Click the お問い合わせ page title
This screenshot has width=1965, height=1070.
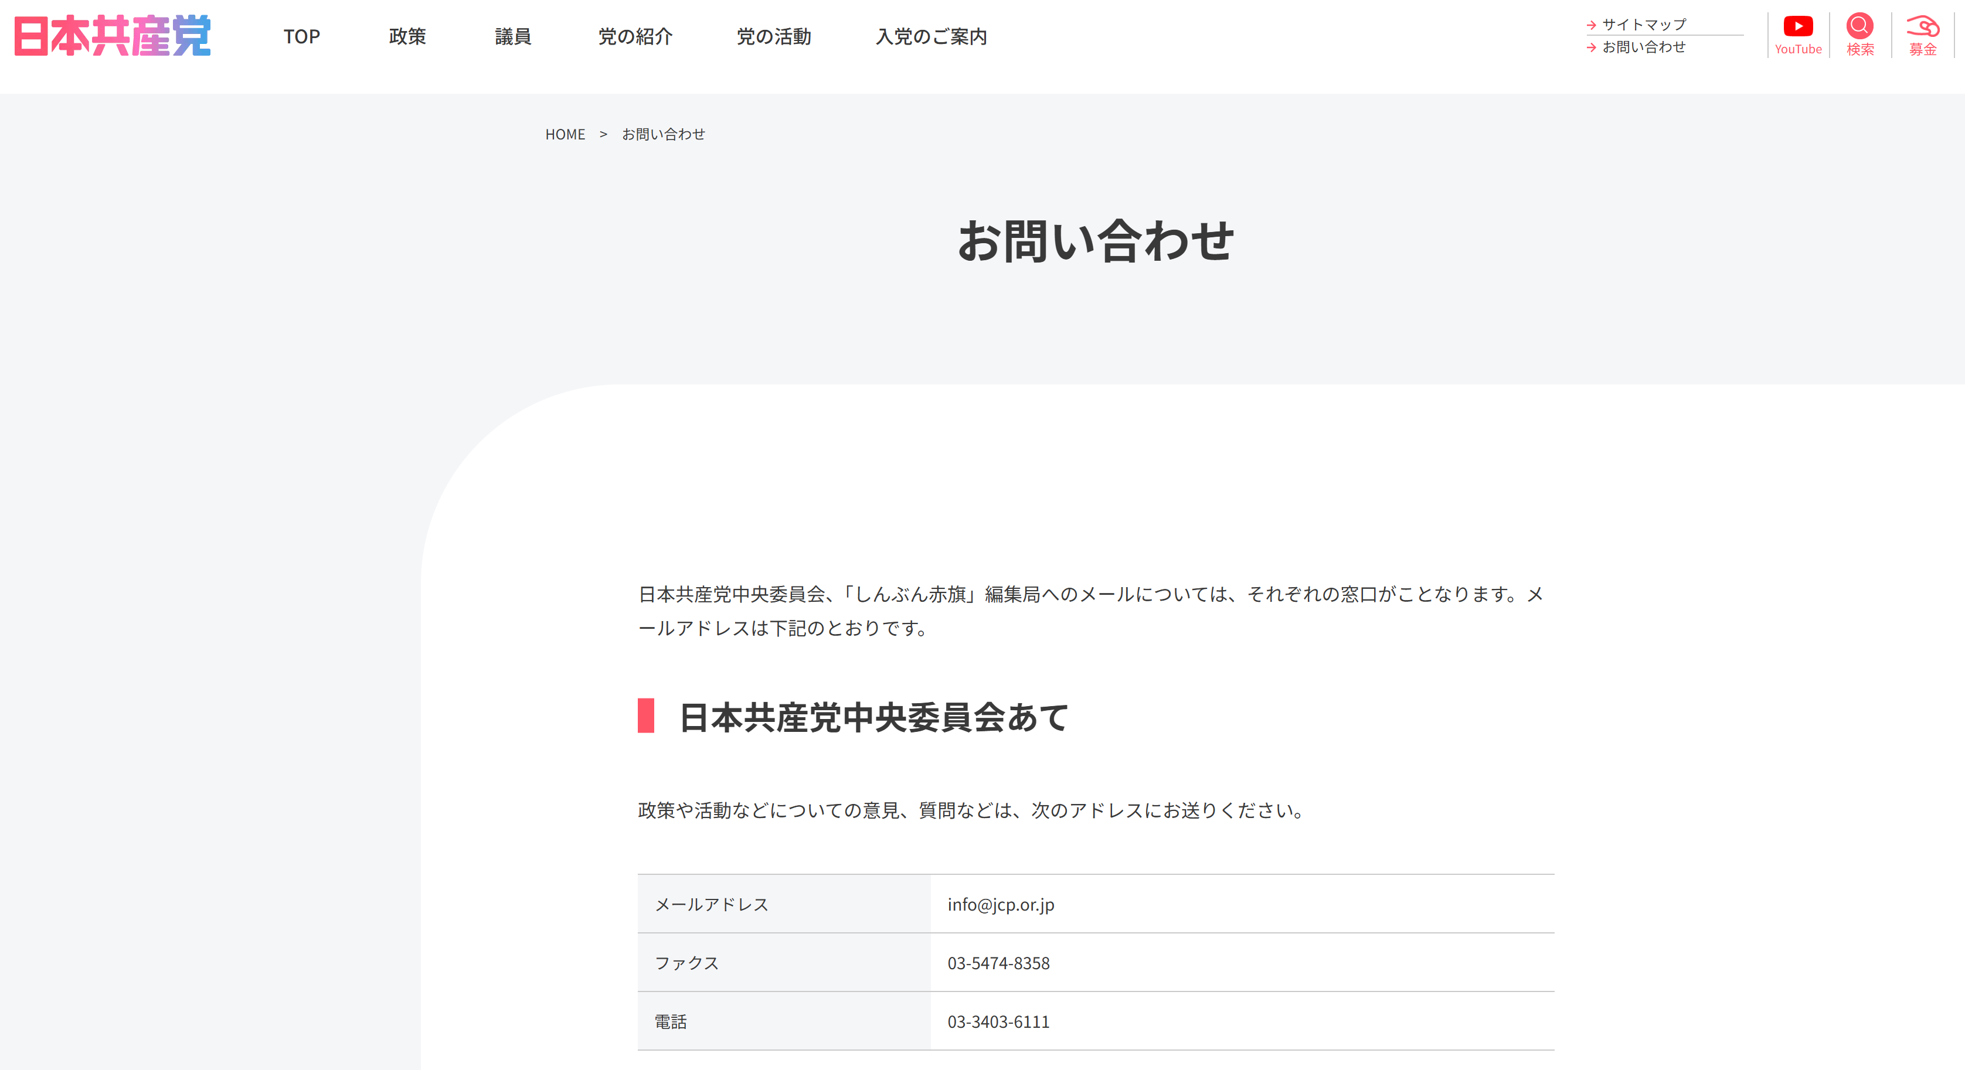click(x=1096, y=240)
